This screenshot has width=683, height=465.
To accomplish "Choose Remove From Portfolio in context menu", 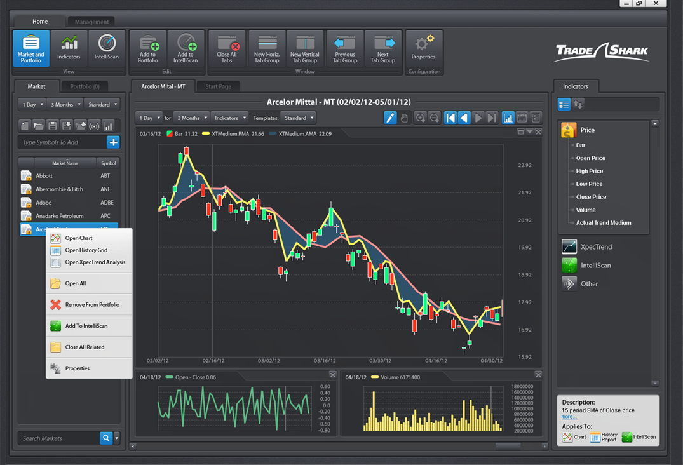I will (x=89, y=305).
